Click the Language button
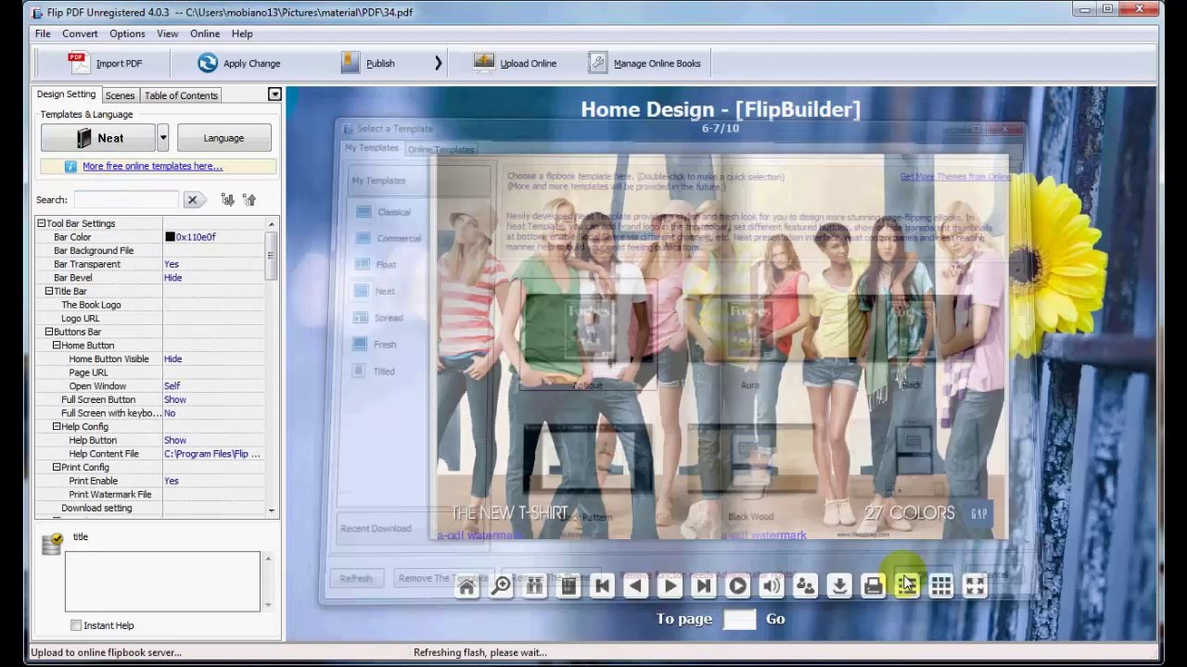 [x=223, y=138]
